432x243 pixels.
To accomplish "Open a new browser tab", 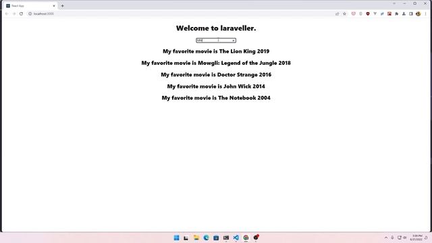I will [x=63, y=6].
